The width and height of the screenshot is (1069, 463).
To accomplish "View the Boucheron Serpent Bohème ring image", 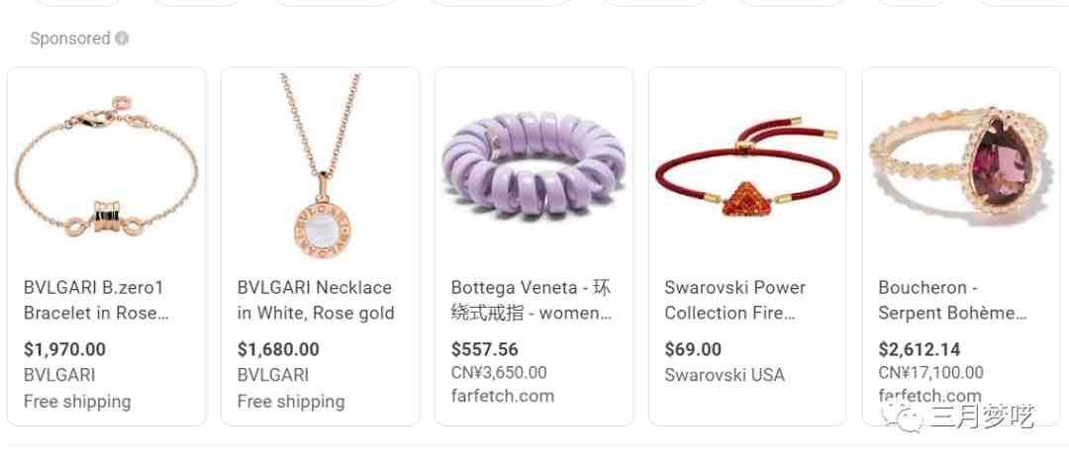I will point(961,167).
